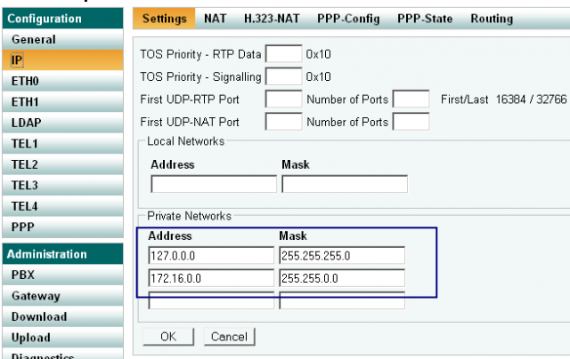Click the TOS Priority Signalling field
This screenshot has height=359, width=570.
click(283, 76)
